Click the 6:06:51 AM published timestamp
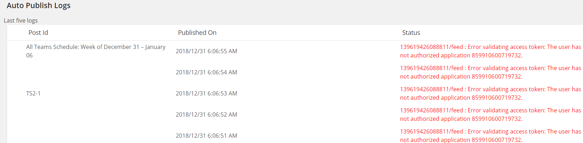This screenshot has height=143, width=583. (x=206, y=136)
